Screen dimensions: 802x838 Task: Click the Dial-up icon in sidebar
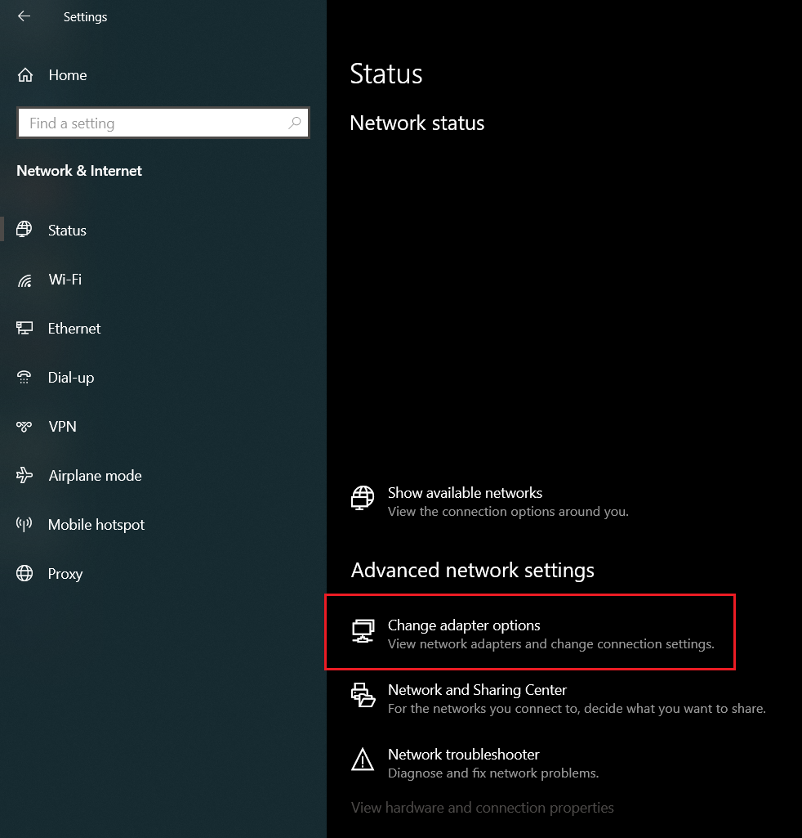point(25,378)
